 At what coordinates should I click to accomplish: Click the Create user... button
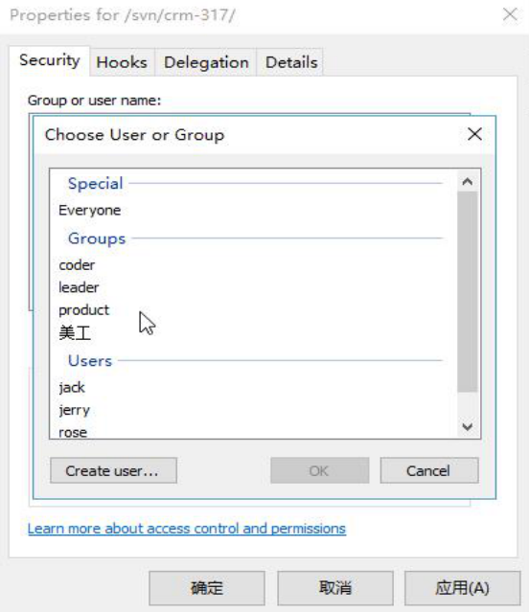coord(113,470)
